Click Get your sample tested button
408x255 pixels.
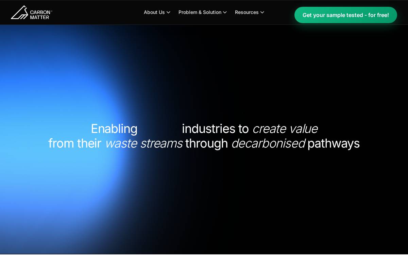coord(346,15)
